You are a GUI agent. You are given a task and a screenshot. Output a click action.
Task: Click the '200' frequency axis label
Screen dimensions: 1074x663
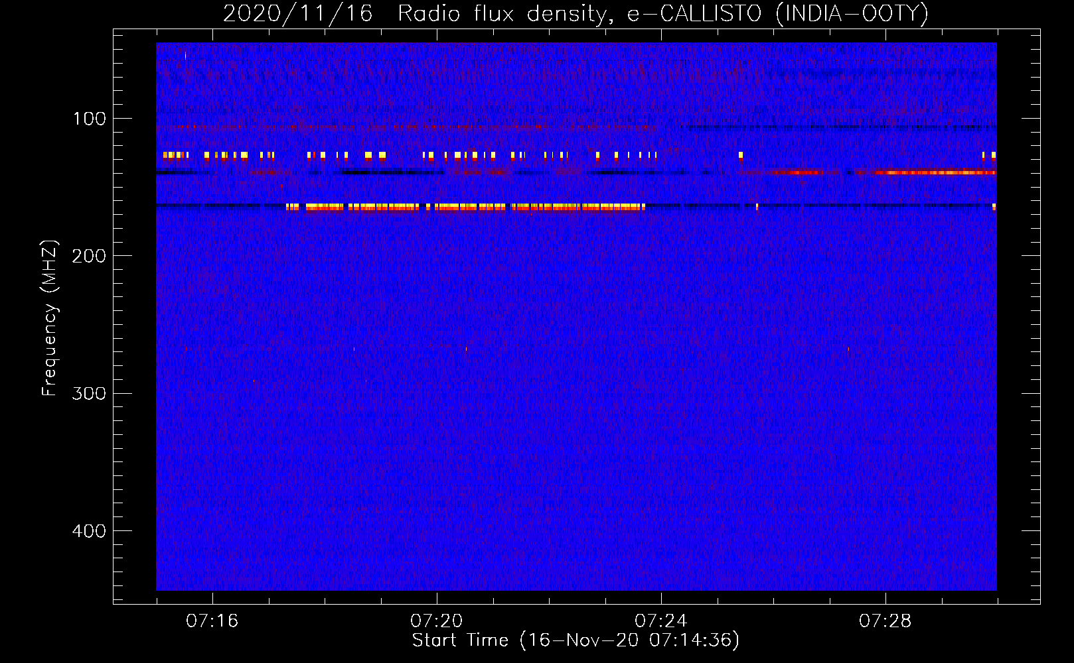[x=90, y=256]
